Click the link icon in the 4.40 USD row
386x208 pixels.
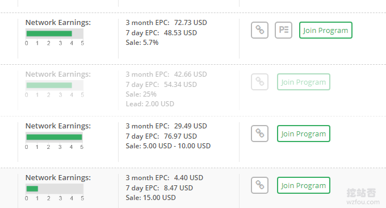pyautogui.click(x=259, y=185)
